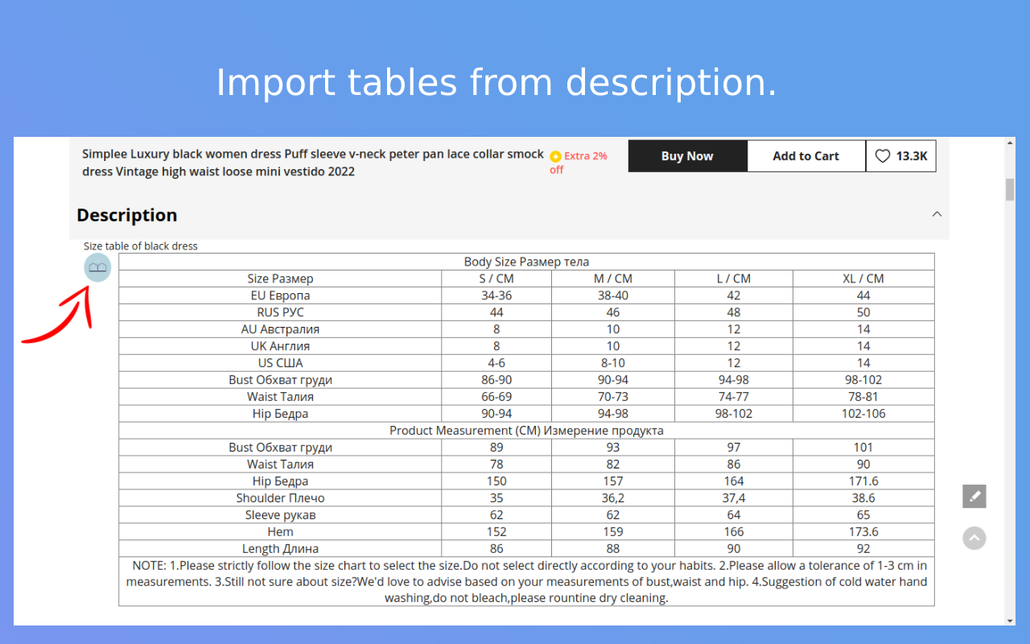Click the scrollbar's up arrow
The width and height of the screenshot is (1030, 644).
1009,142
